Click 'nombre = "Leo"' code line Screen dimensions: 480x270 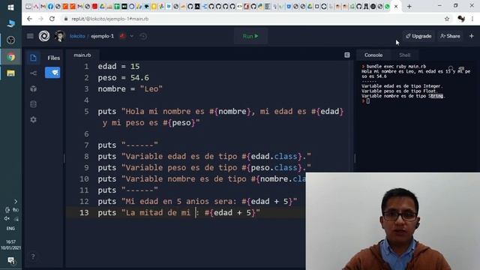pos(130,89)
